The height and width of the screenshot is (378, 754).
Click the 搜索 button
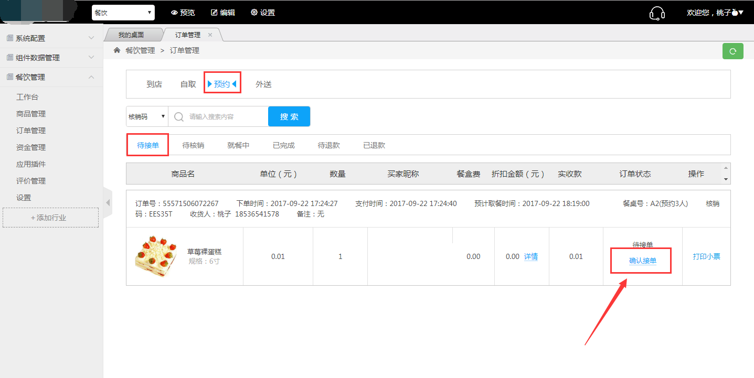(289, 116)
